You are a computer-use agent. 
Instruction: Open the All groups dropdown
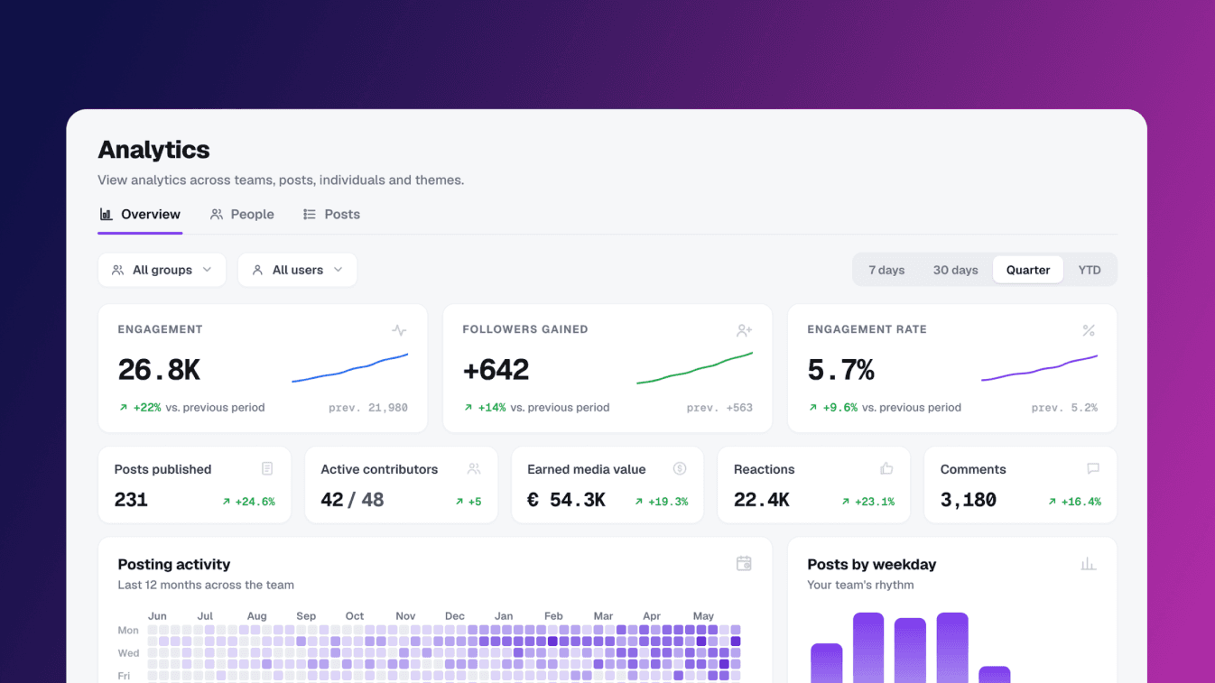[x=162, y=270]
